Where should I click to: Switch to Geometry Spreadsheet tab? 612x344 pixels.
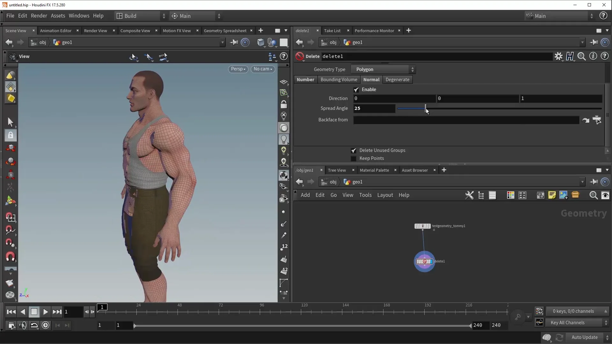coord(225,31)
